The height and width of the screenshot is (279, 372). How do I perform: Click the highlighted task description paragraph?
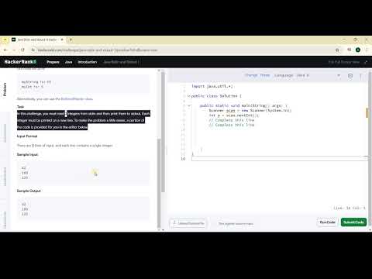(84, 120)
